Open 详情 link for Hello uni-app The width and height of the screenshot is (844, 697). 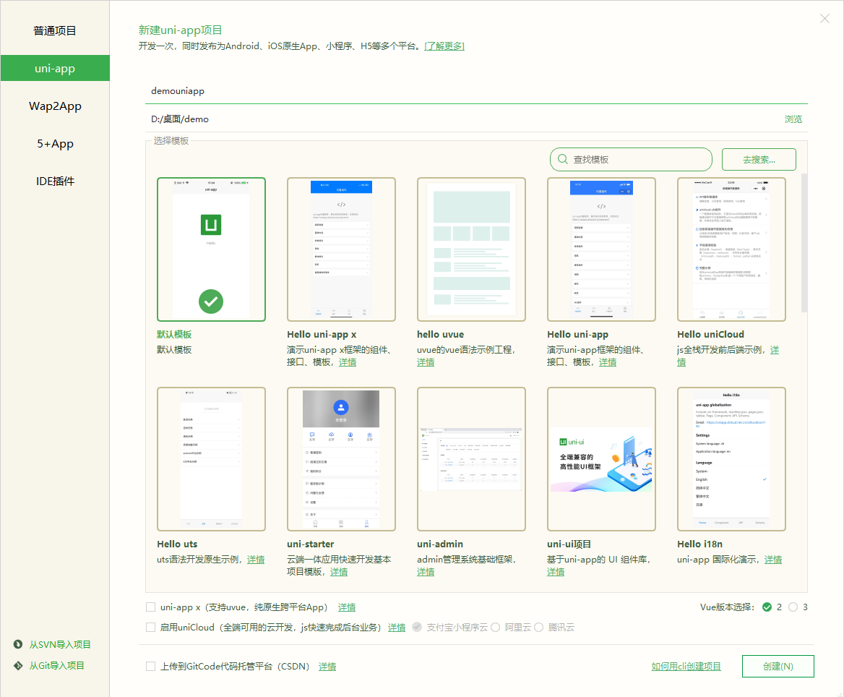pyautogui.click(x=608, y=362)
